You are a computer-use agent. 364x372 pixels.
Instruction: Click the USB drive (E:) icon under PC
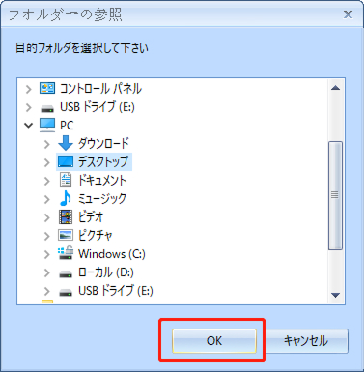[x=66, y=293]
